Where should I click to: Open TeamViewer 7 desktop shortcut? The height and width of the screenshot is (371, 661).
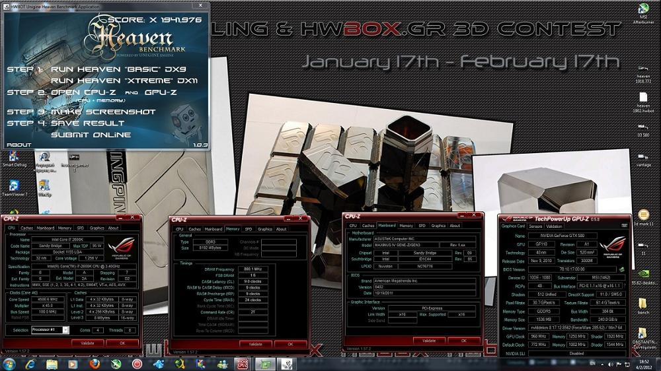point(14,188)
